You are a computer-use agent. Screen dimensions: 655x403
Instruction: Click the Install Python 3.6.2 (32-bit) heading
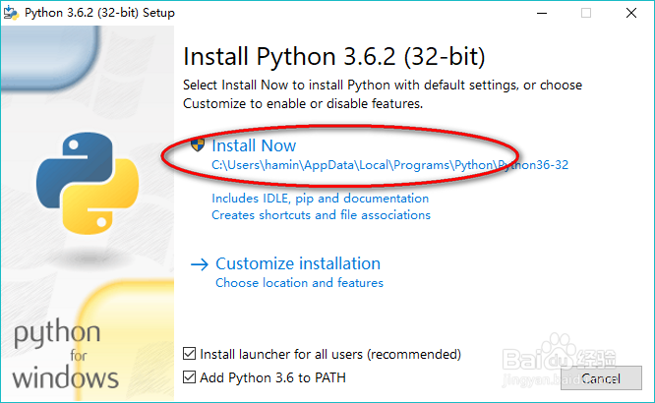coord(334,54)
